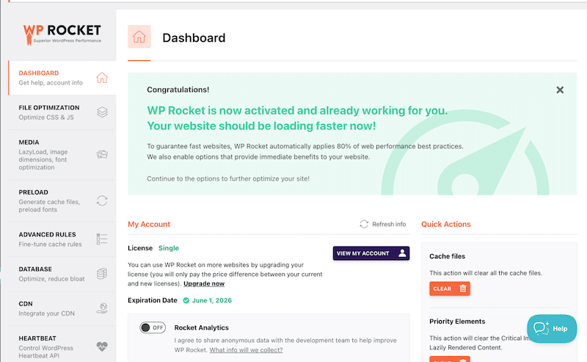Click the Preload circular arrows icon
This screenshot has width=587, height=362.
click(102, 200)
